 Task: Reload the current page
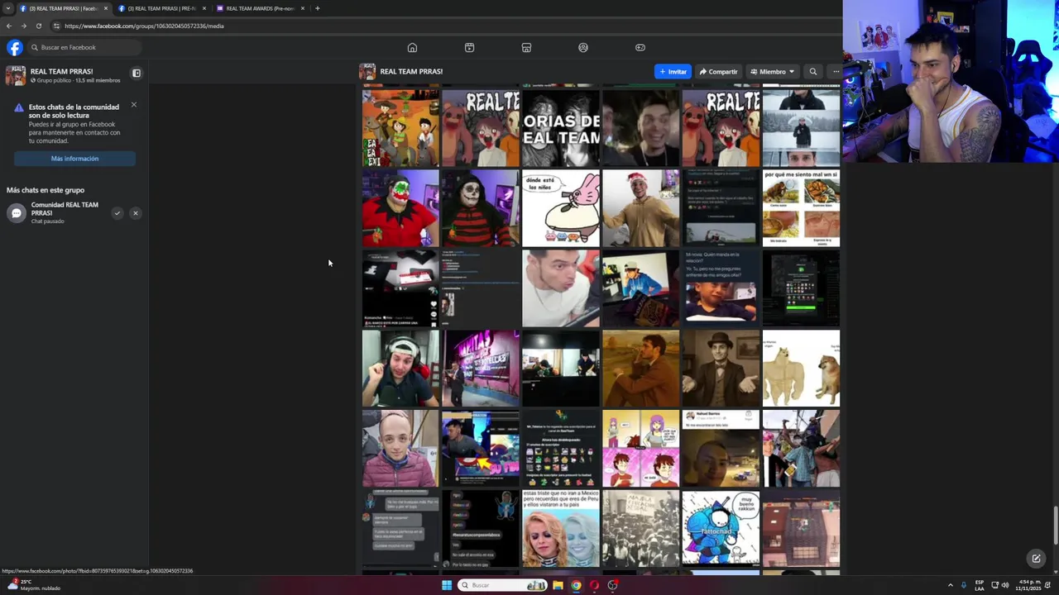38,26
